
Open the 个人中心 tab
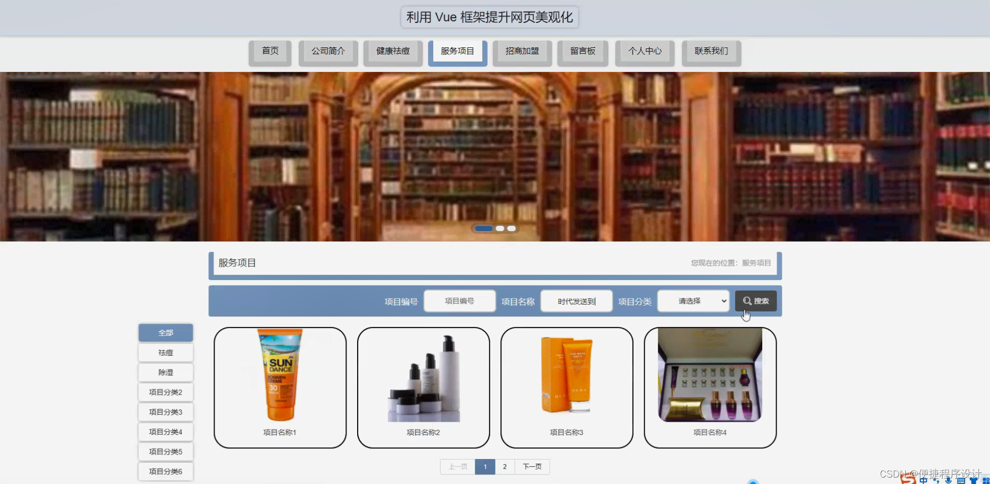point(645,51)
